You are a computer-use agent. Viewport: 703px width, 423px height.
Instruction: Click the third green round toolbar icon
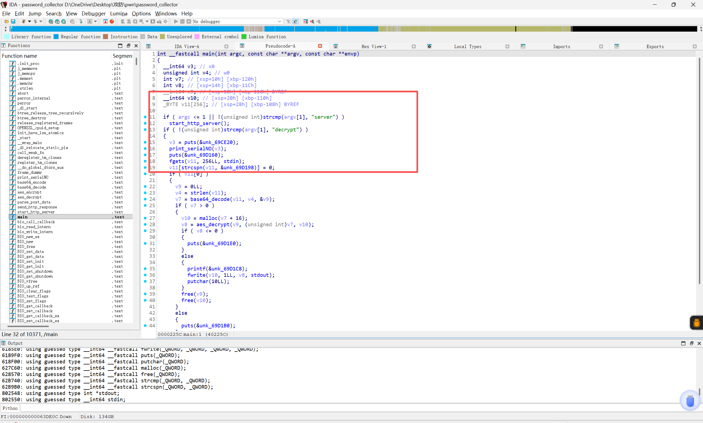63,21
